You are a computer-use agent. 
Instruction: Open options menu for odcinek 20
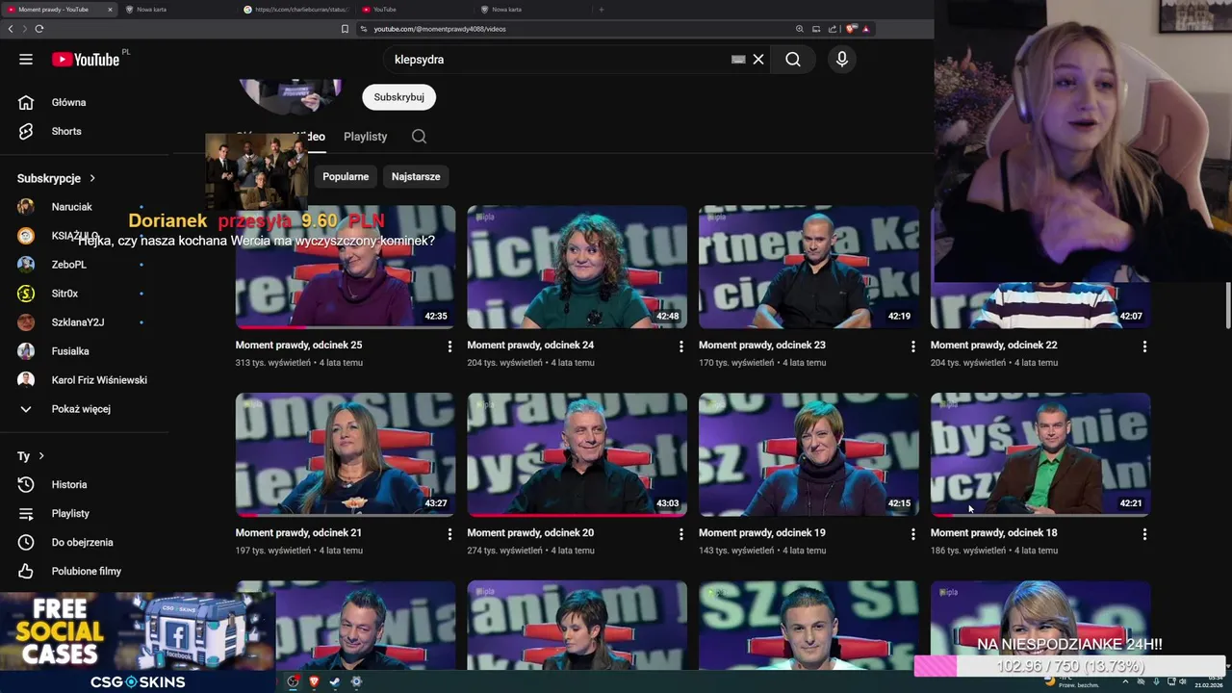click(x=681, y=534)
